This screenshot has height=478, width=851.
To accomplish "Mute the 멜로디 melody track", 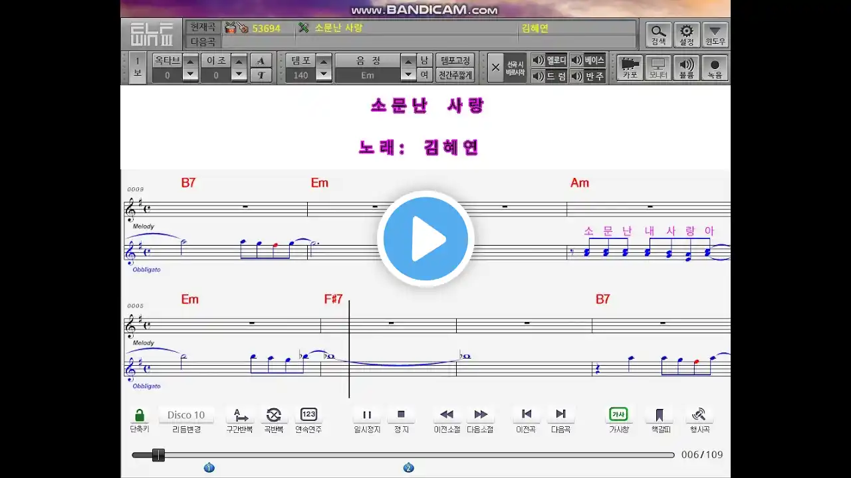I will 549,60.
